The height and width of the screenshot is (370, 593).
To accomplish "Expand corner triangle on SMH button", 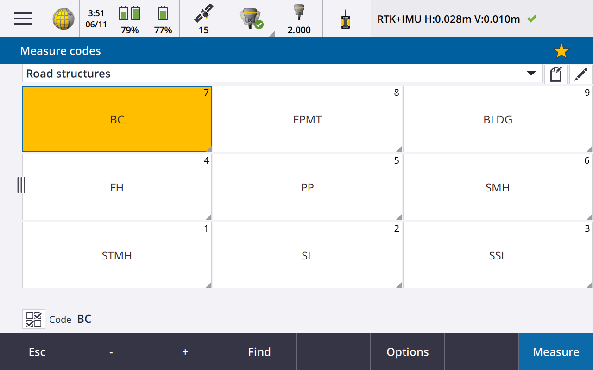I will point(589,217).
